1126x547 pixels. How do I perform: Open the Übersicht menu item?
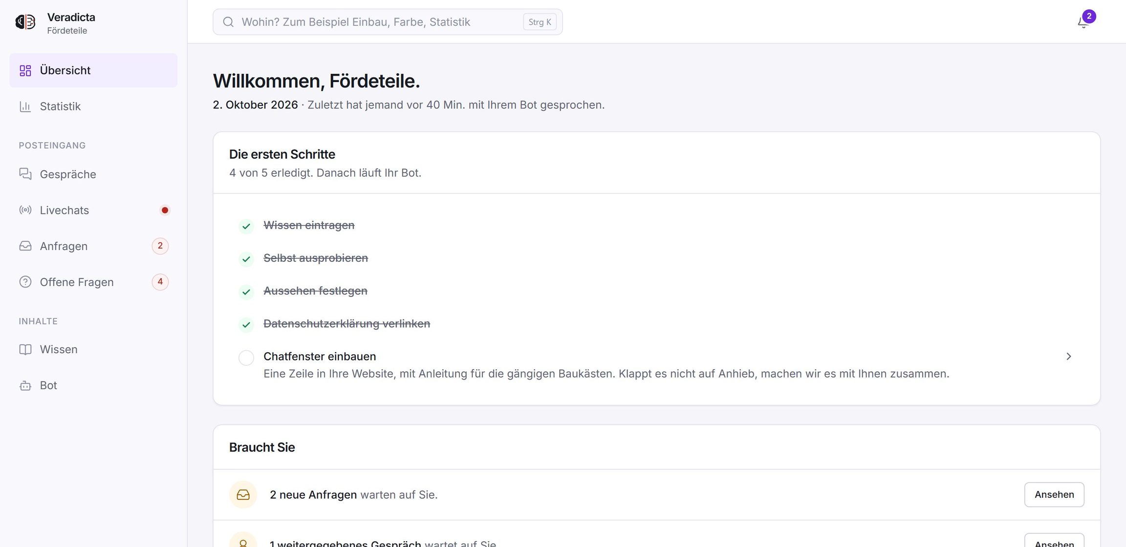(93, 70)
